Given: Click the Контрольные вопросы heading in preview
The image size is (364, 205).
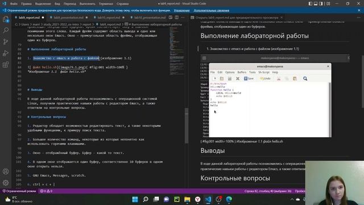Looking at the screenshot, I should click(x=235, y=178).
